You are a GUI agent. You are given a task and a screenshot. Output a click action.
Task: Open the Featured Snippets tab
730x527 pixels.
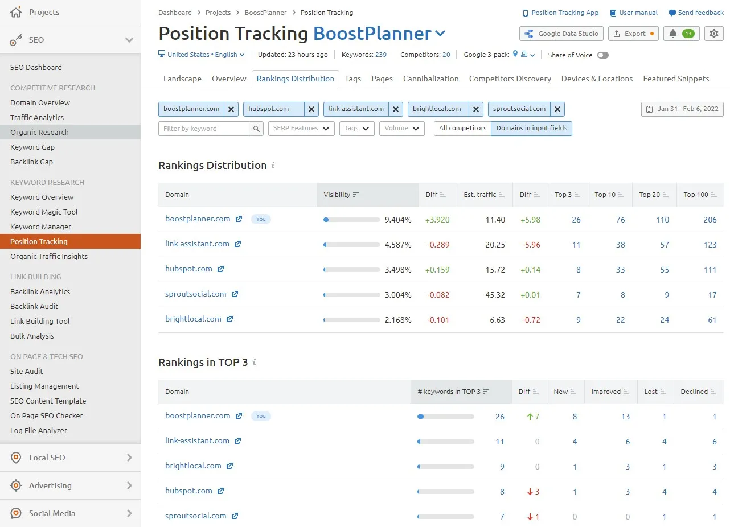pyautogui.click(x=675, y=79)
